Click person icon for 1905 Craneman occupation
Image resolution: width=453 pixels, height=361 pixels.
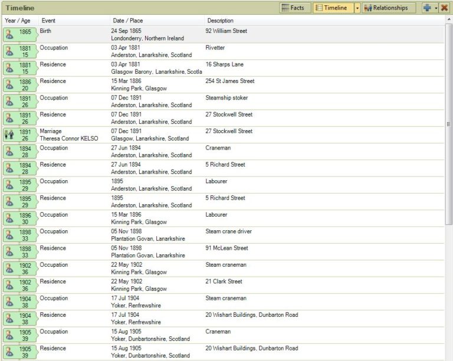(9, 335)
